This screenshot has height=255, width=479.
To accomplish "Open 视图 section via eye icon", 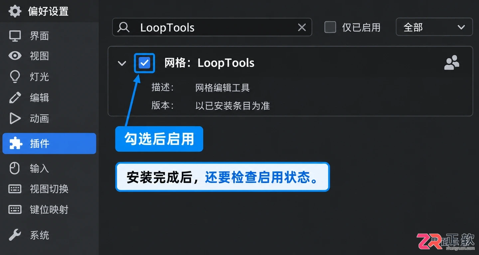I will (15, 56).
